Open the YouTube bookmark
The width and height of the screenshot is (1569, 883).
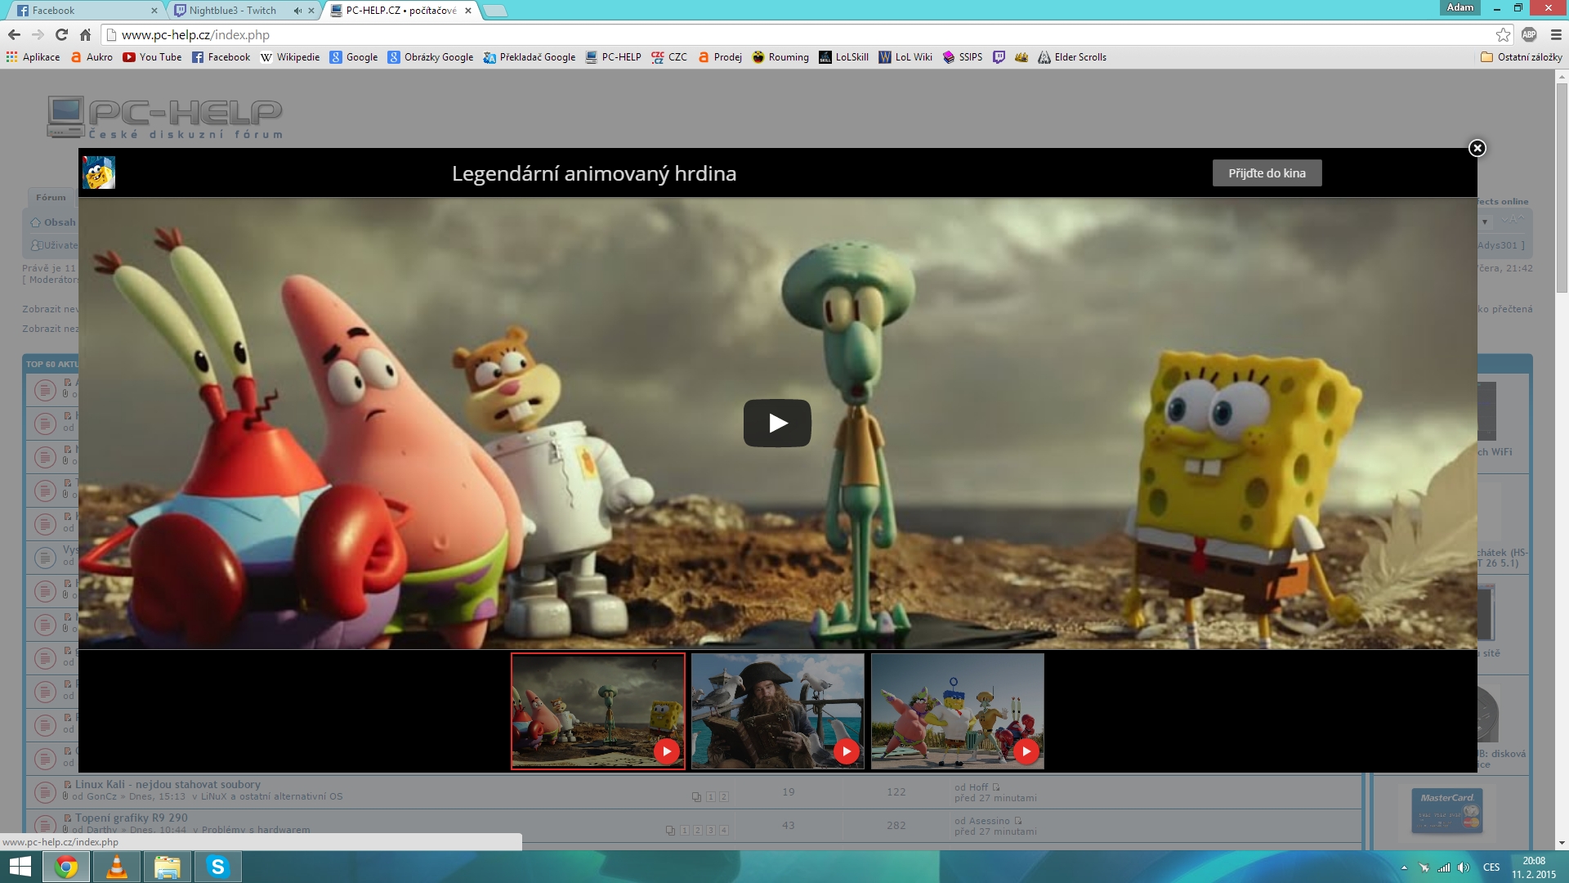pos(152,57)
